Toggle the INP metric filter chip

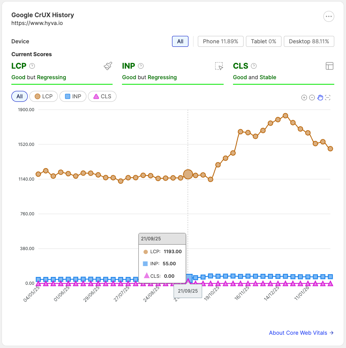click(73, 96)
